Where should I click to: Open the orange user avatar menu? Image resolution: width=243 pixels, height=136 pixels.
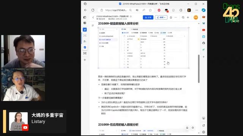196,17
